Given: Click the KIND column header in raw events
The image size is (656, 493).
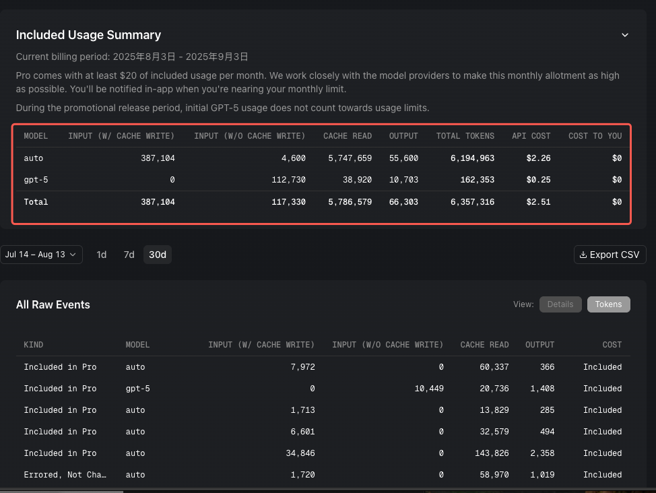Looking at the screenshot, I should coord(34,345).
